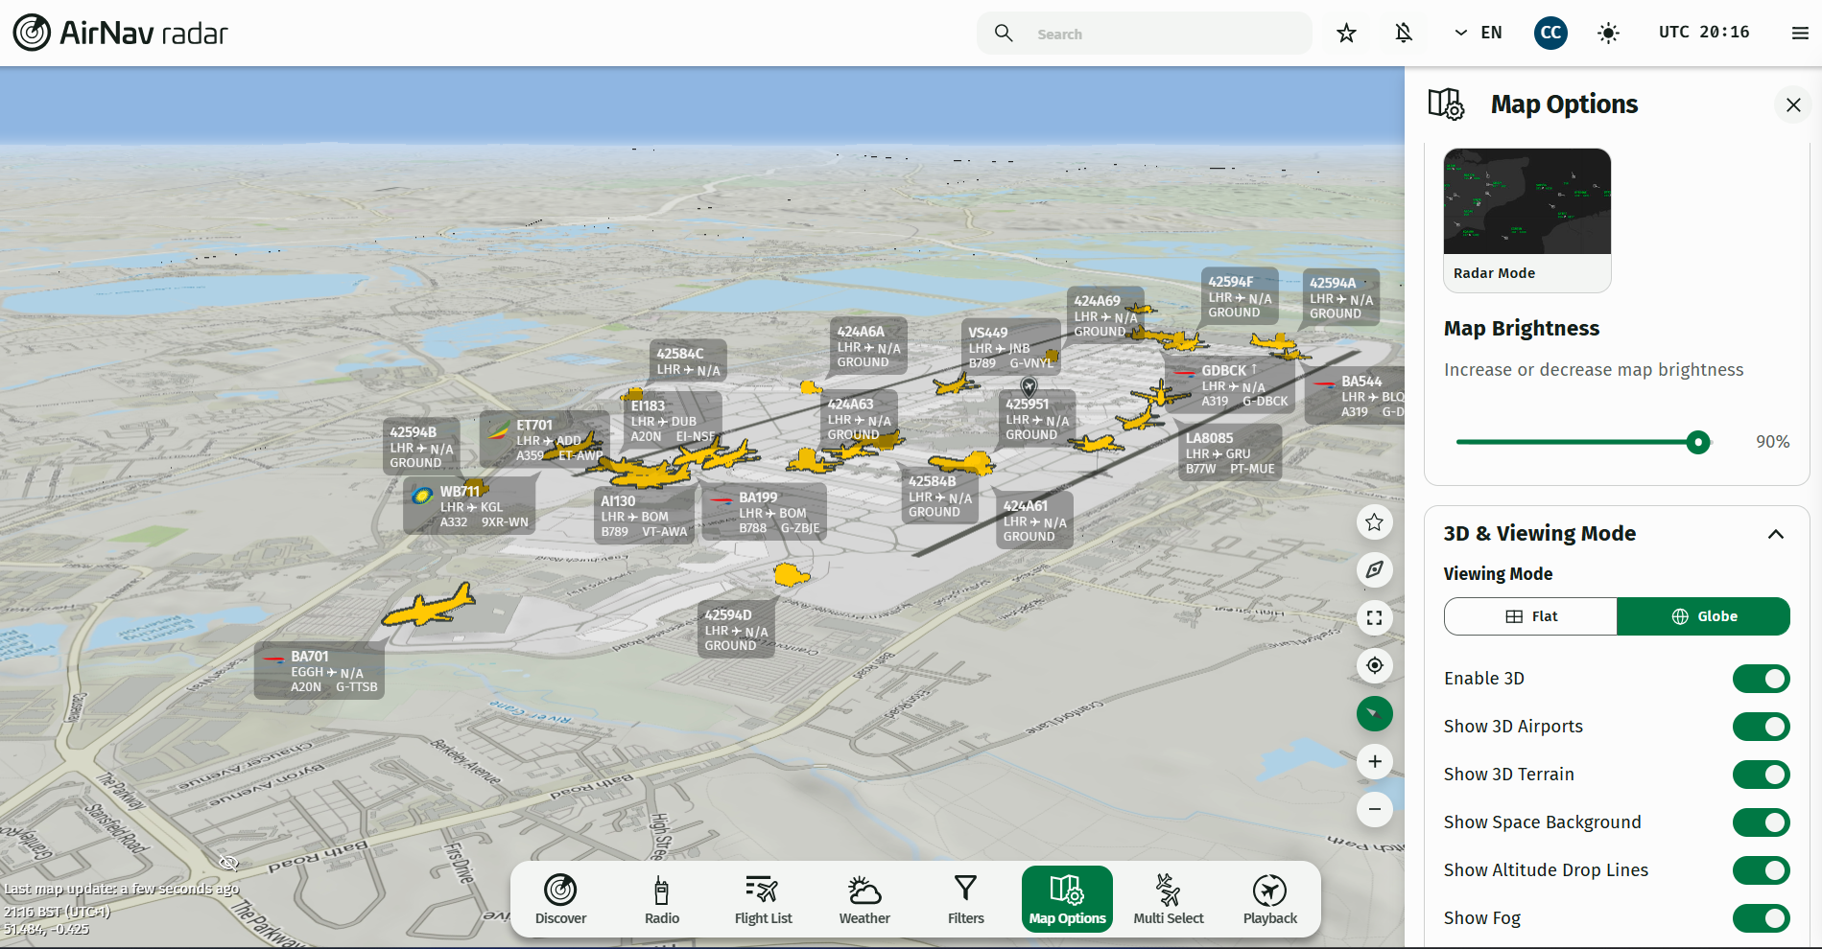Collapse the 3D & Viewing Mode section
Image resolution: width=1822 pixels, height=949 pixels.
coord(1776,534)
